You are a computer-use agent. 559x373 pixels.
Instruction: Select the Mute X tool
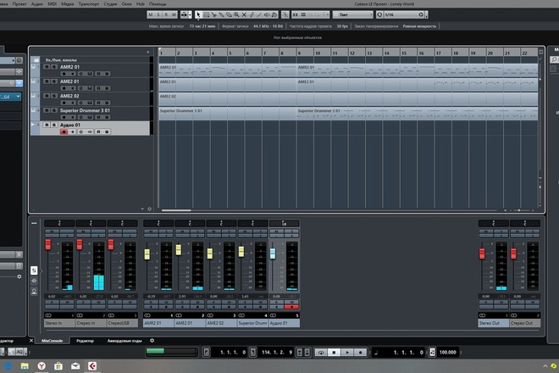pos(244,14)
